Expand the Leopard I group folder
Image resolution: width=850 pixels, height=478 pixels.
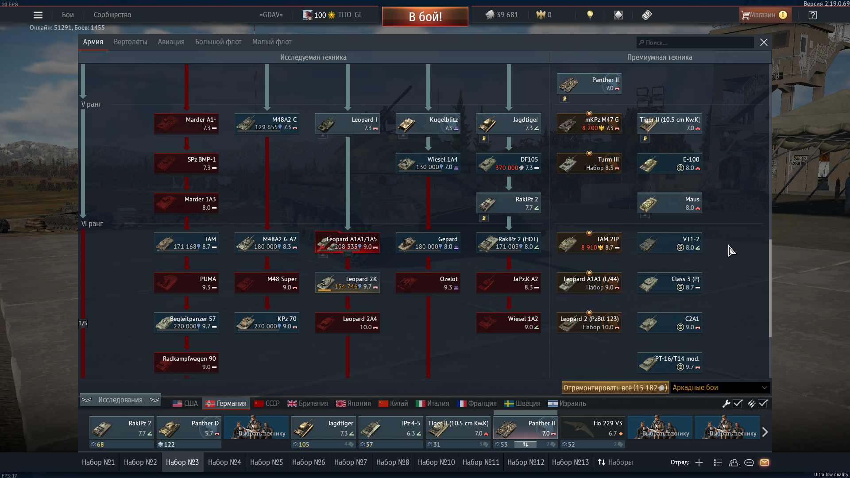click(x=323, y=136)
